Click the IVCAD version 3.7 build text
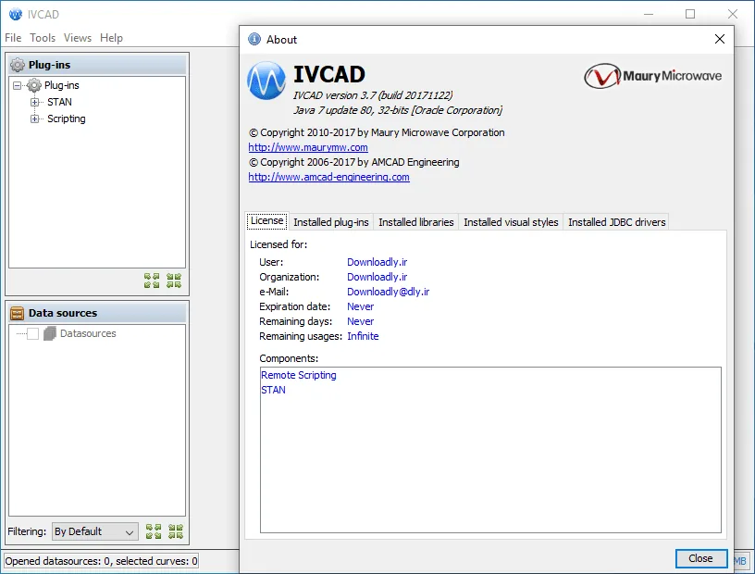 point(373,95)
